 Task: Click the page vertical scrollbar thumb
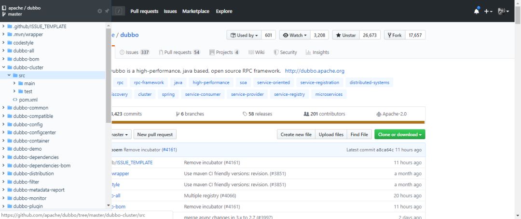518,14
